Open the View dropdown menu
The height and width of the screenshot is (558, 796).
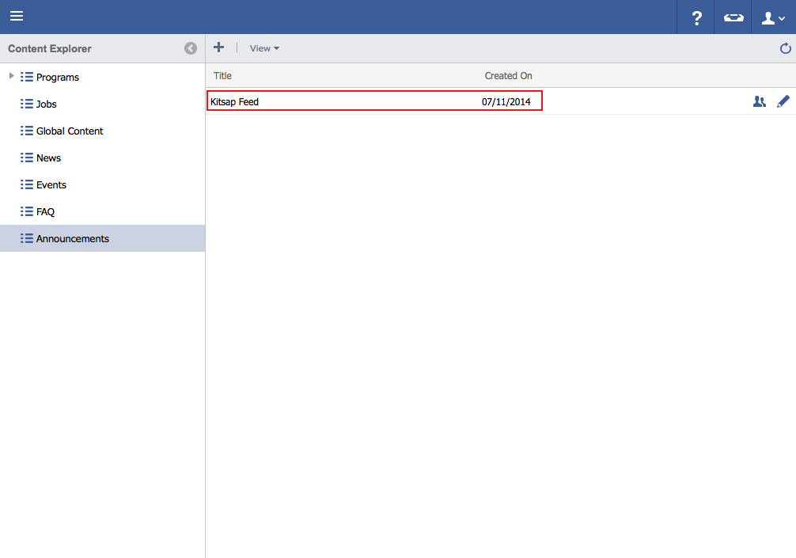click(x=264, y=48)
